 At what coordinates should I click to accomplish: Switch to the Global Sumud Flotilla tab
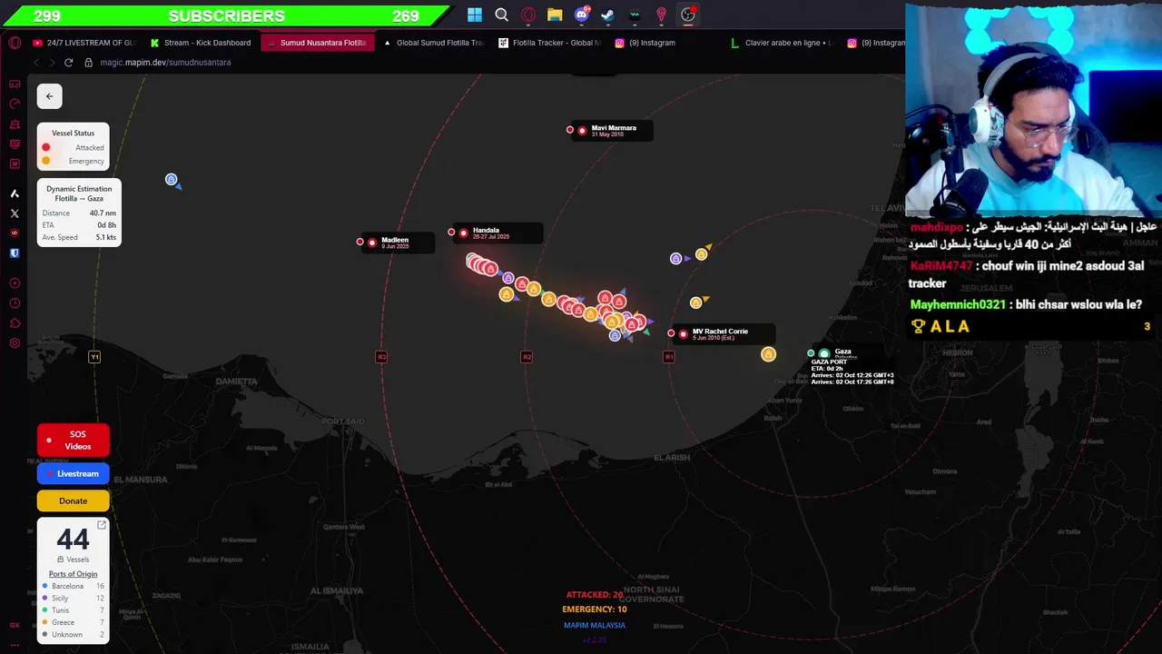433,43
